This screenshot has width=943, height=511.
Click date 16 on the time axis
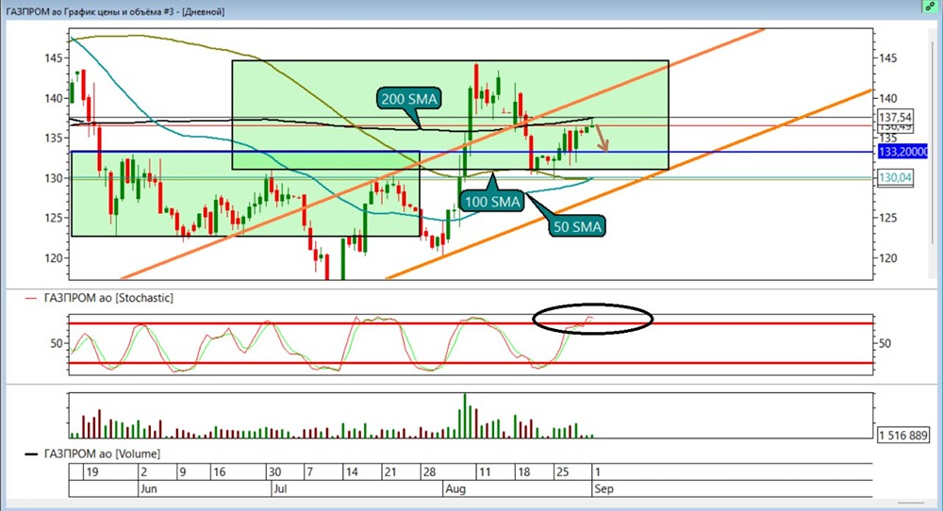click(219, 472)
